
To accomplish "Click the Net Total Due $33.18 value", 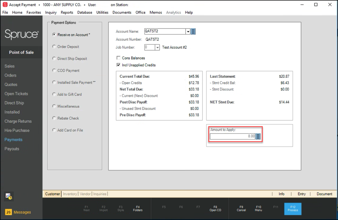I will point(194,89).
